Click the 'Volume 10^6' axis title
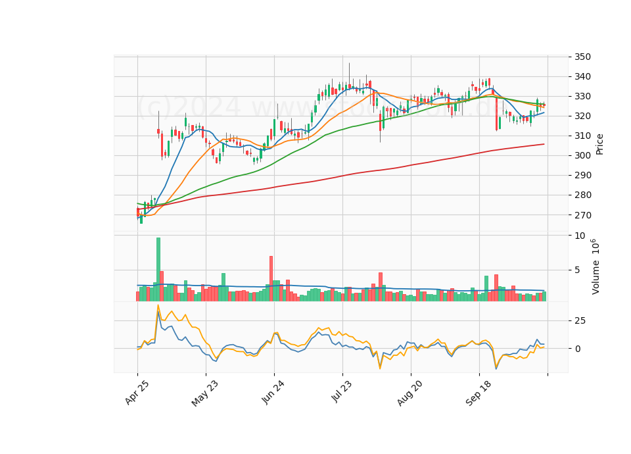 (x=596, y=266)
